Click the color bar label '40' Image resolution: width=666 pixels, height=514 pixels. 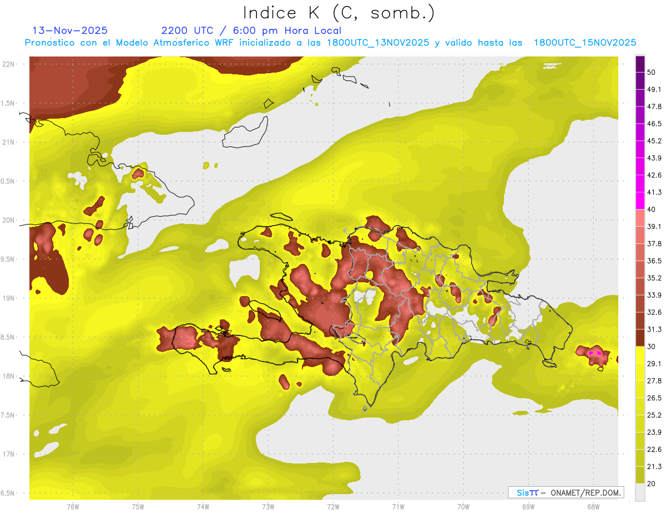[x=653, y=210]
